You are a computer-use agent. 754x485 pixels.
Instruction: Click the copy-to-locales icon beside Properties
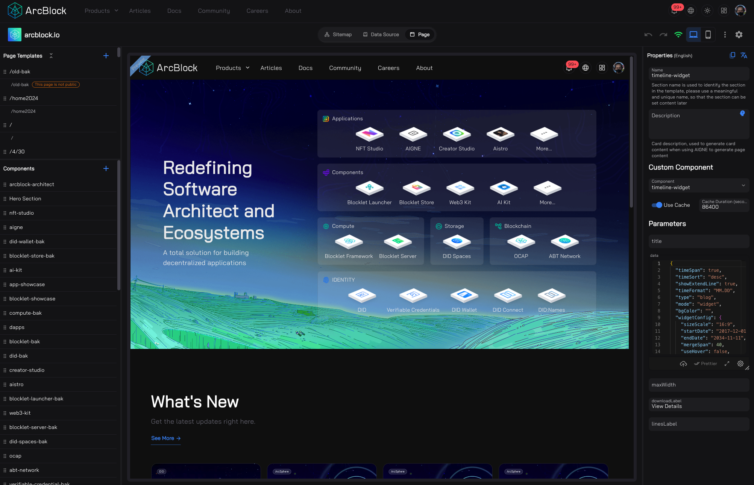click(x=732, y=55)
